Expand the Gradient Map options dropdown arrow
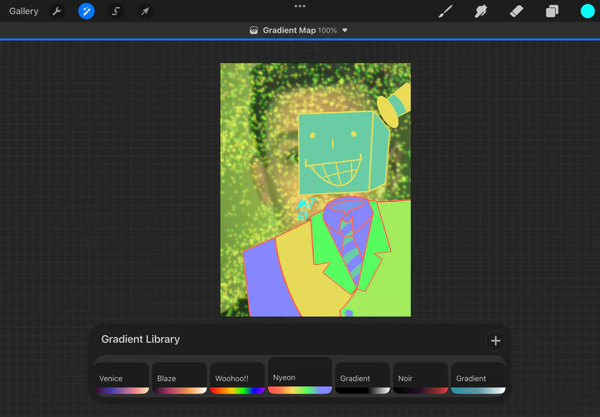The image size is (600, 417). tap(345, 30)
